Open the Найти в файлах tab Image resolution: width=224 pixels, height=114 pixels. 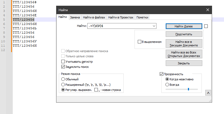coord(94,17)
